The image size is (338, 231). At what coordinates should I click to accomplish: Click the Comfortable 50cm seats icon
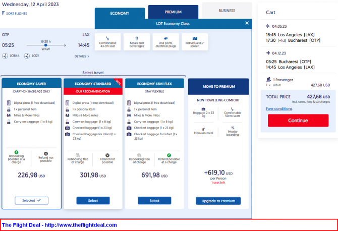[x=233, y=109]
